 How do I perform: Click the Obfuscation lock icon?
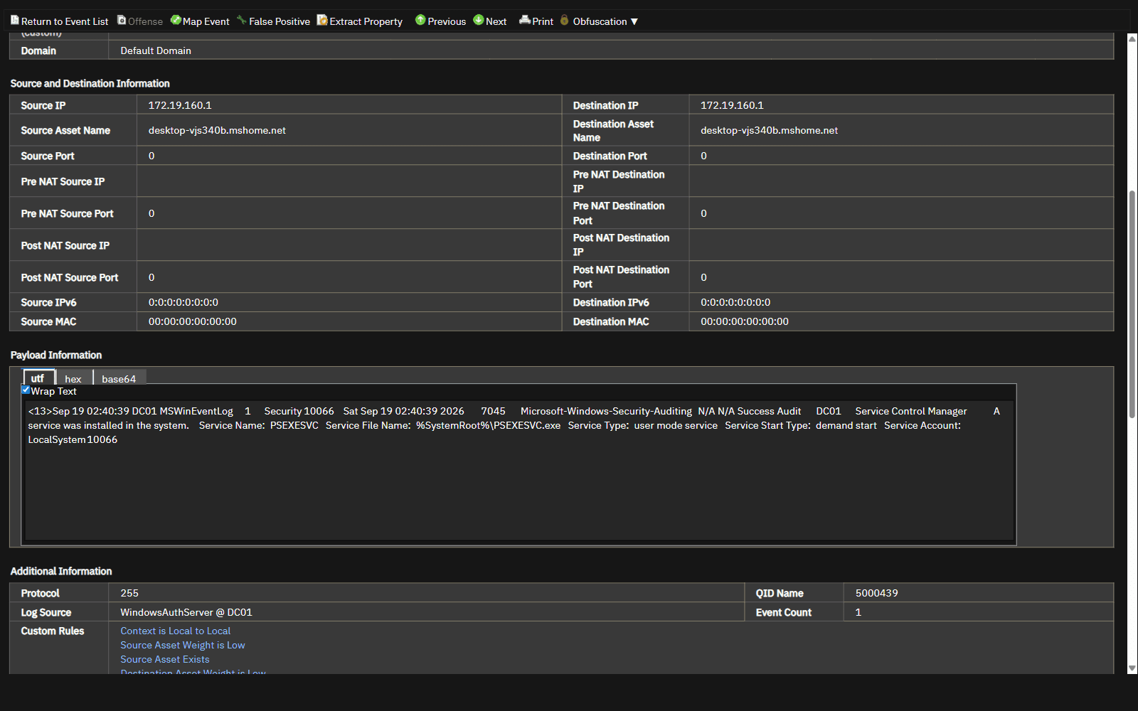[x=565, y=21]
